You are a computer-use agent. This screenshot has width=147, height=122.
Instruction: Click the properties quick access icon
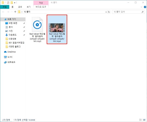pyautogui.click(x=8, y=3)
